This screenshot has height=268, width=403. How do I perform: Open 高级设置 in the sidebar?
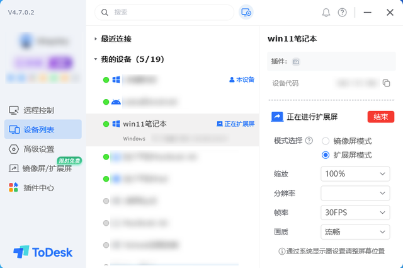[43, 149]
